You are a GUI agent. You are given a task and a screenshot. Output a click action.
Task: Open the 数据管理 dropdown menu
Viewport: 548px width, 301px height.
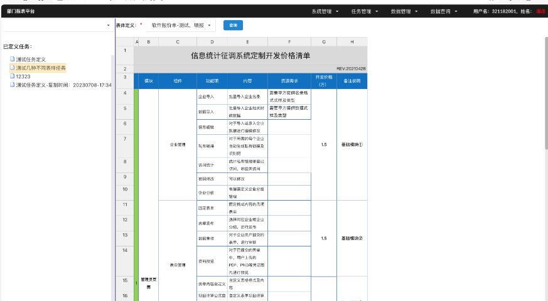(404, 11)
